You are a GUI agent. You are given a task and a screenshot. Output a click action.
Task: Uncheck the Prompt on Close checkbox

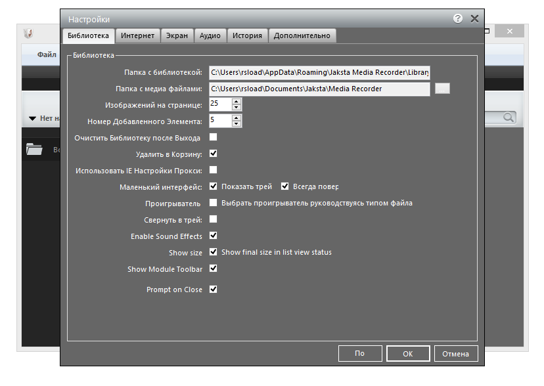(214, 289)
